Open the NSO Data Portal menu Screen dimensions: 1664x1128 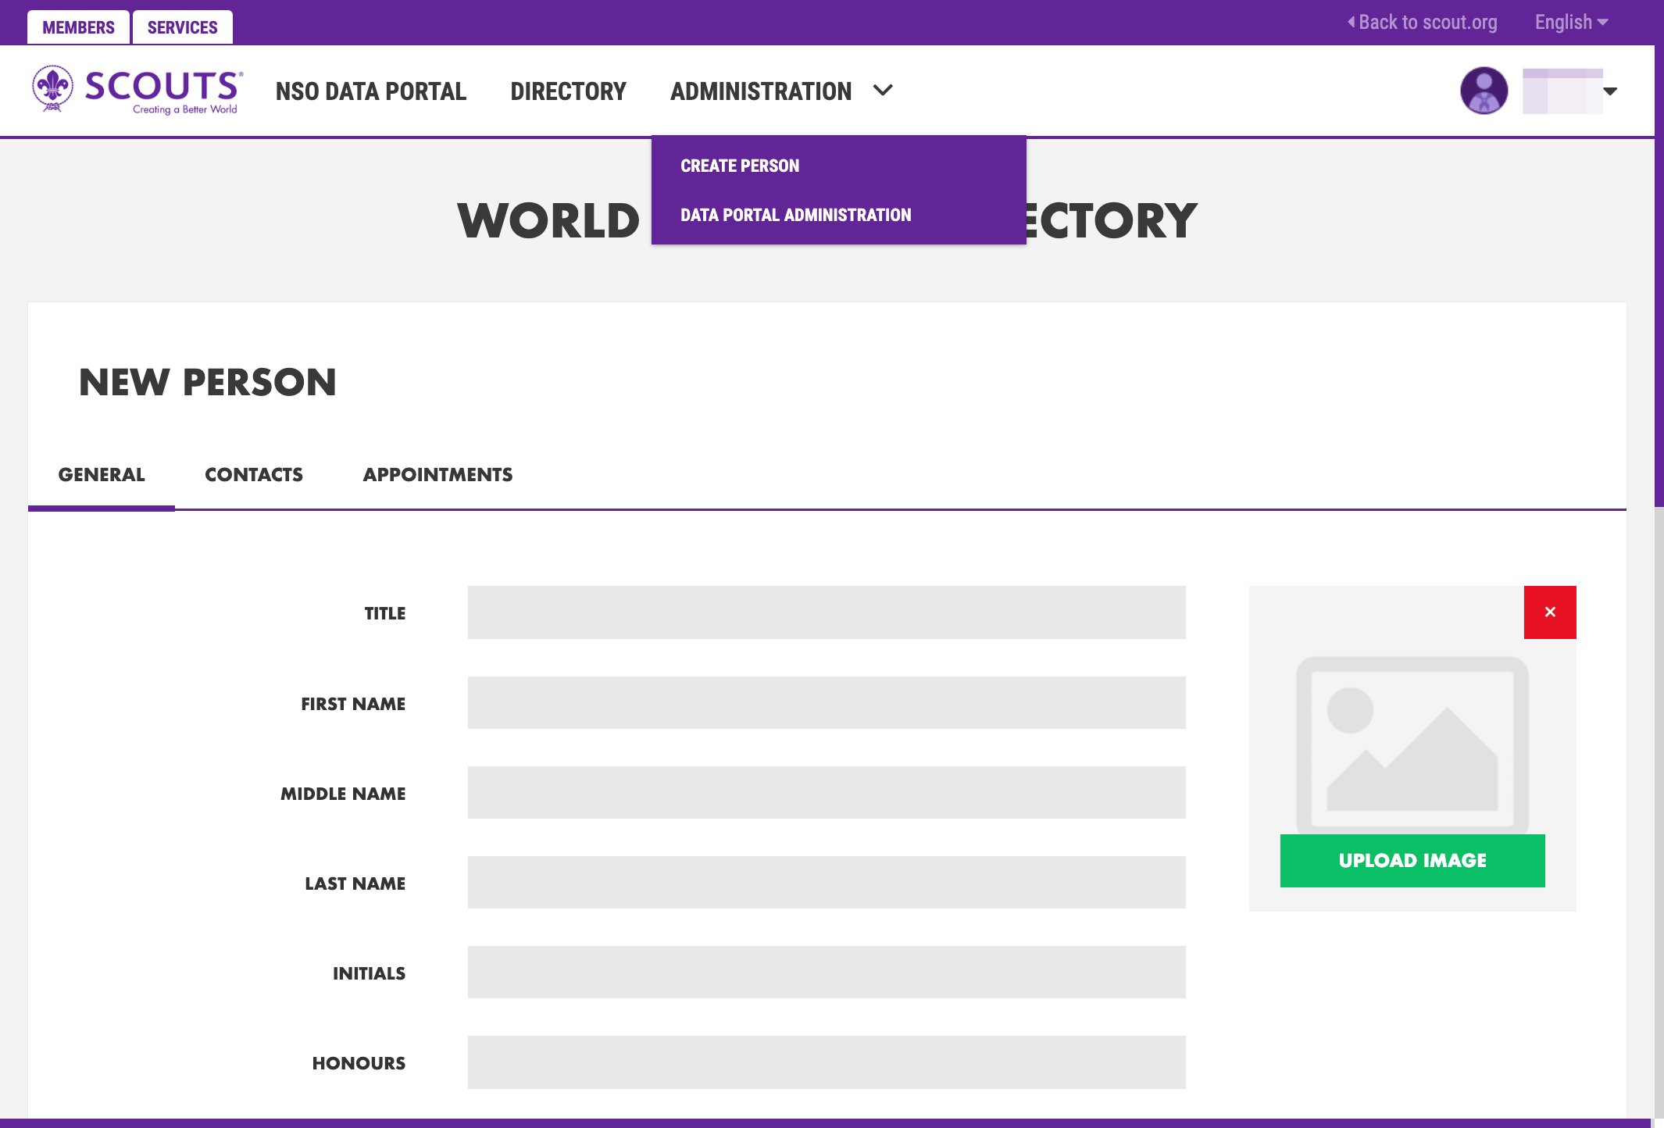pos(371,91)
